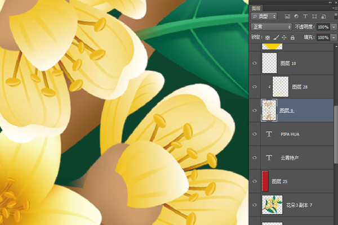Filter layers by adjustment layer icon
Viewport: 338px width, 225px height.
pyautogui.click(x=296, y=16)
